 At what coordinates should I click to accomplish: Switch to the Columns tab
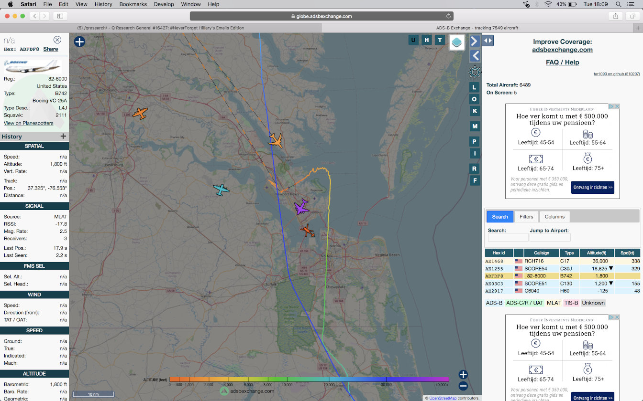554,217
